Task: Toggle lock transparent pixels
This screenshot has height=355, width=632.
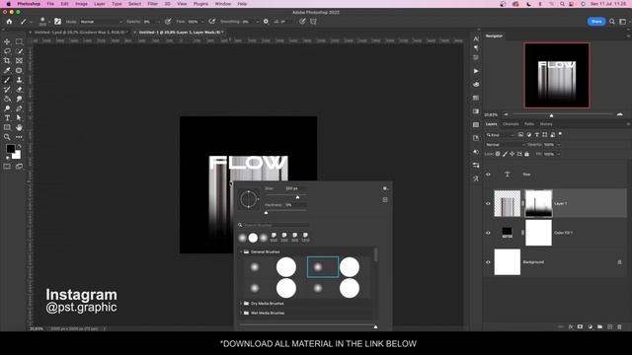Action: click(498, 154)
